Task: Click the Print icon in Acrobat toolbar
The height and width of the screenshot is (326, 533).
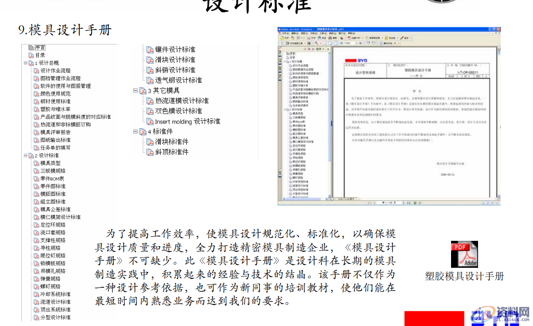Action: pyautogui.click(x=308, y=38)
